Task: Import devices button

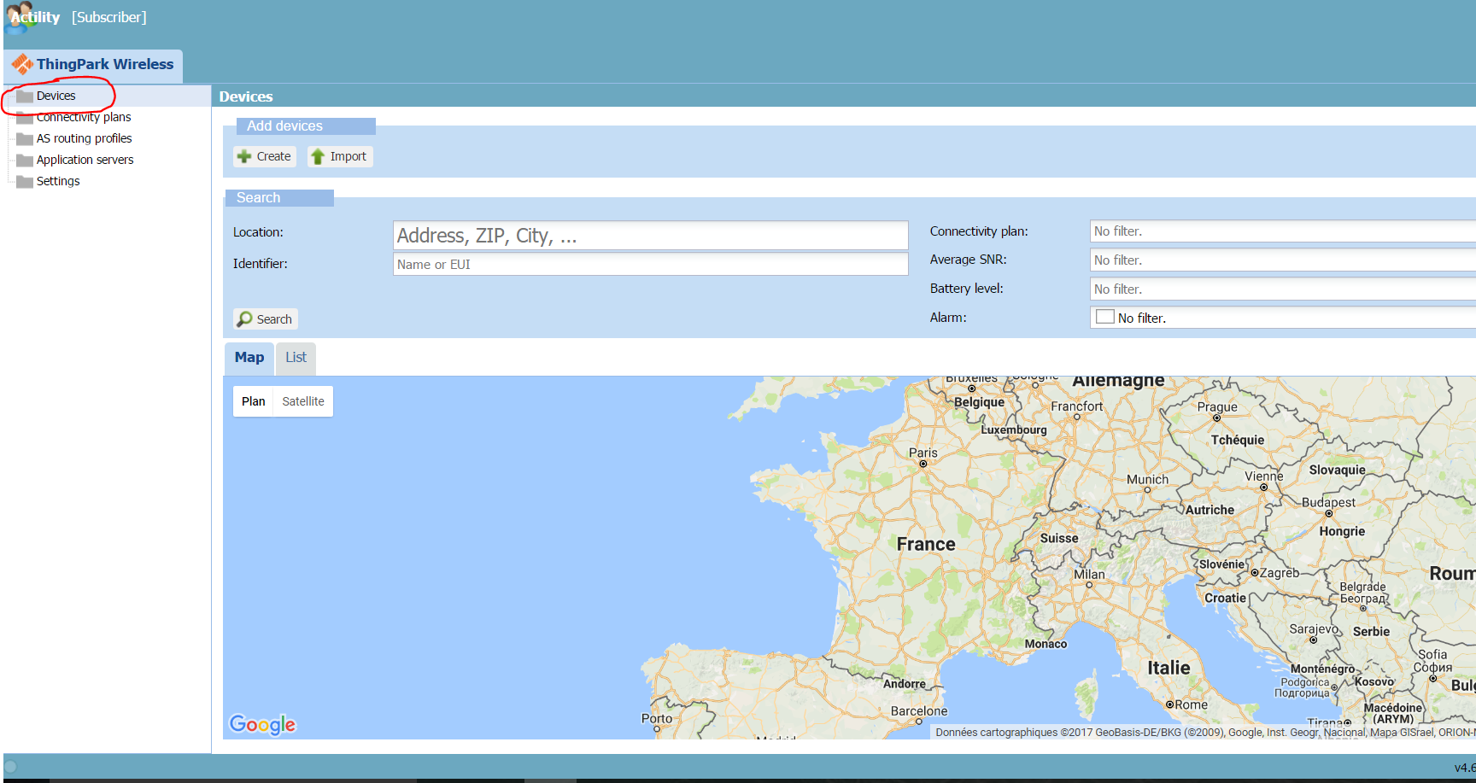Action: [340, 156]
